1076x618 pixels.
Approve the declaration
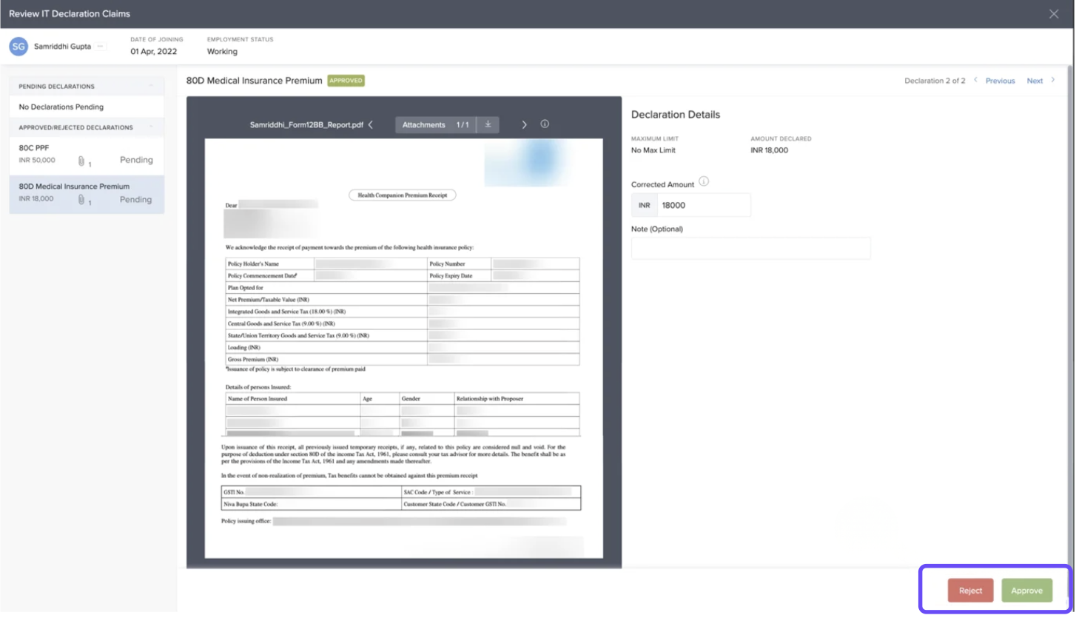tap(1026, 591)
